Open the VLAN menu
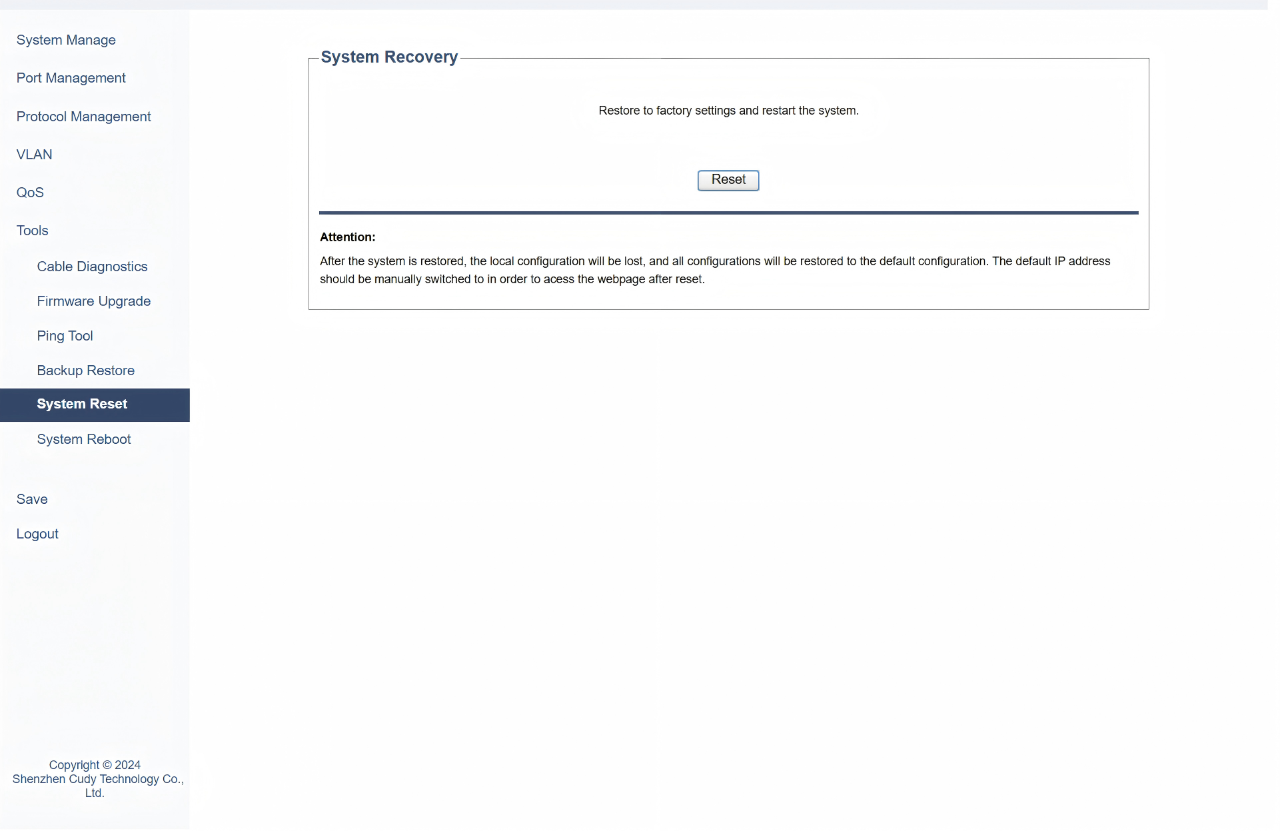Screen dimensions: 1280x831 coord(34,155)
